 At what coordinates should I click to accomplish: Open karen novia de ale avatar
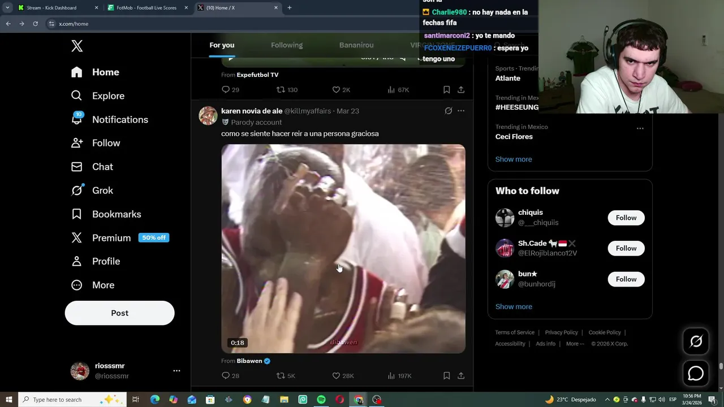pos(208,115)
